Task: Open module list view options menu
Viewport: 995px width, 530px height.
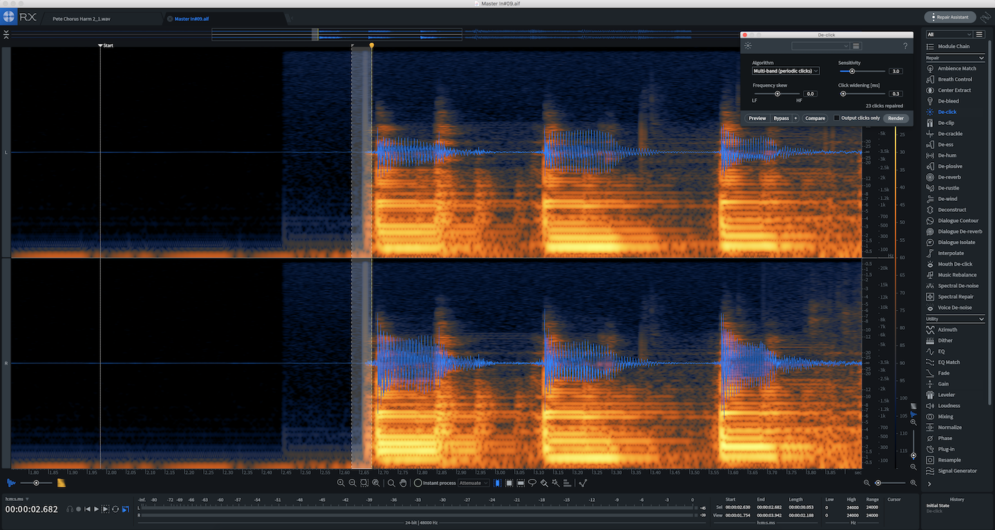Action: pyautogui.click(x=980, y=35)
